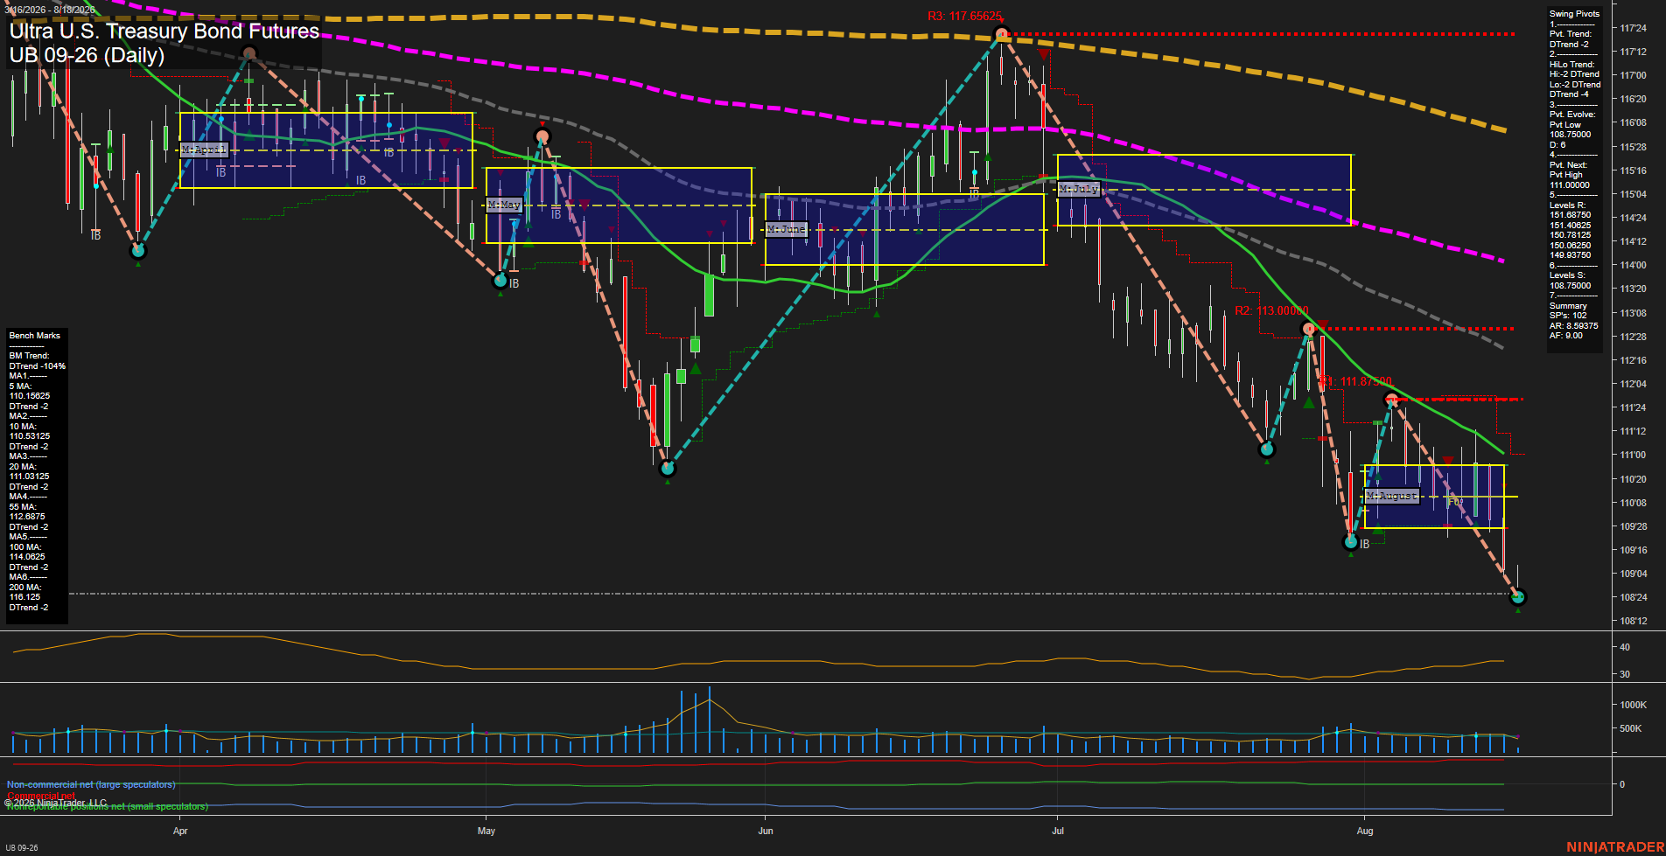Jump to the Jul marker on time axis
Image resolution: width=1666 pixels, height=856 pixels.
pyautogui.click(x=1058, y=831)
